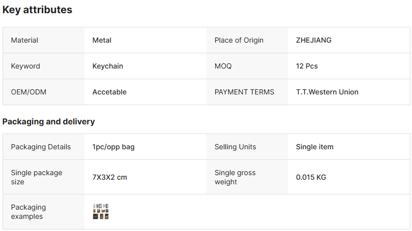Open the packaging examples thumbnail image
The height and width of the screenshot is (231, 412).
(101, 212)
